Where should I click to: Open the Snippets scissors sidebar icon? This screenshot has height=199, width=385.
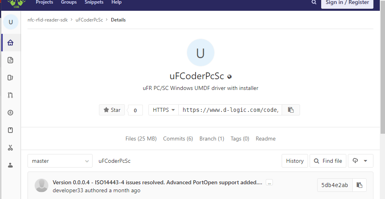pos(10,148)
